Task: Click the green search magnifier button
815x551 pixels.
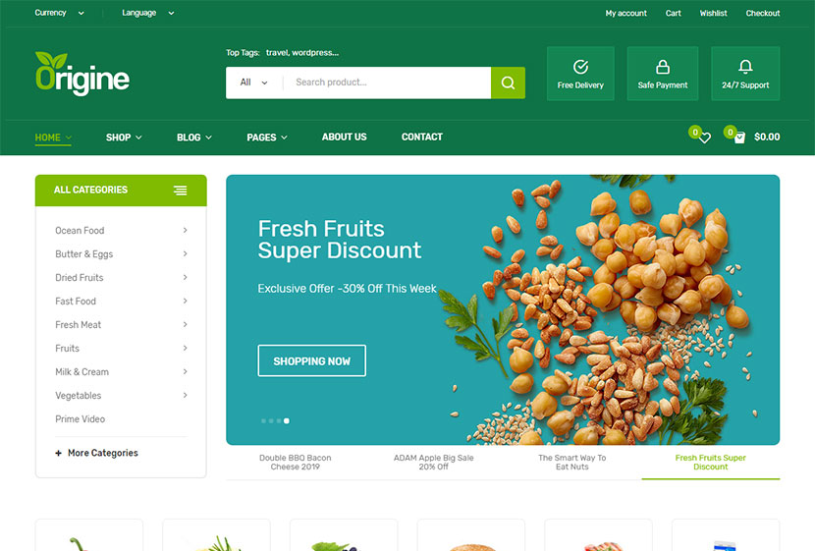Action: pyautogui.click(x=508, y=83)
